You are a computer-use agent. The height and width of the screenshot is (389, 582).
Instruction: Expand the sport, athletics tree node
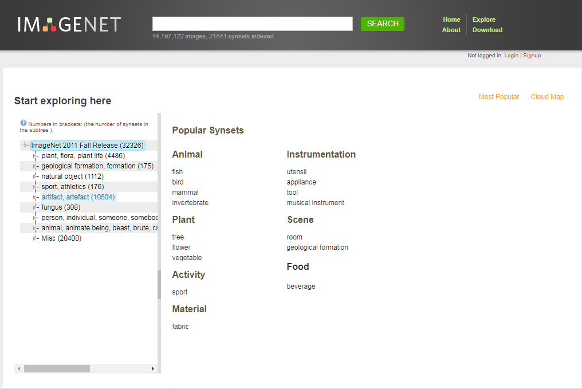tap(36, 187)
